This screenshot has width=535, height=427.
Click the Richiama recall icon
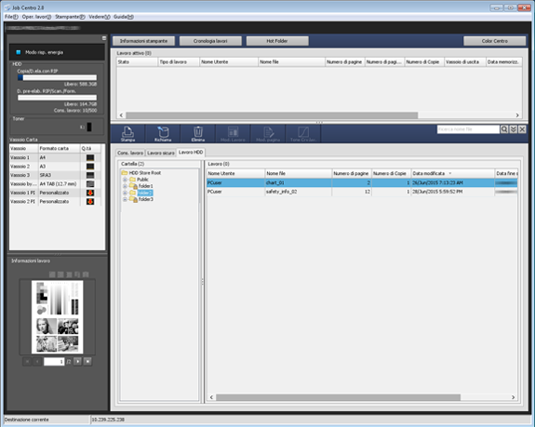point(163,133)
